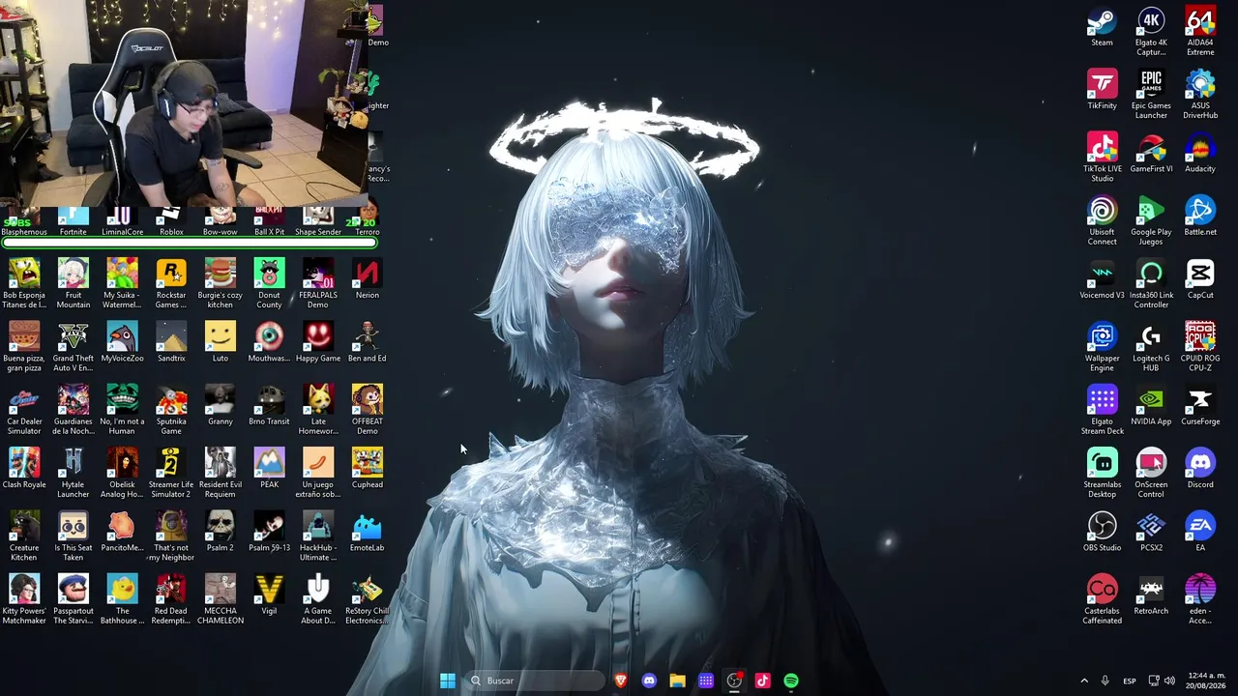Image resolution: width=1238 pixels, height=696 pixels.
Task: Open the Elgato Stream Deck taskbar icon
Action: (x=706, y=681)
